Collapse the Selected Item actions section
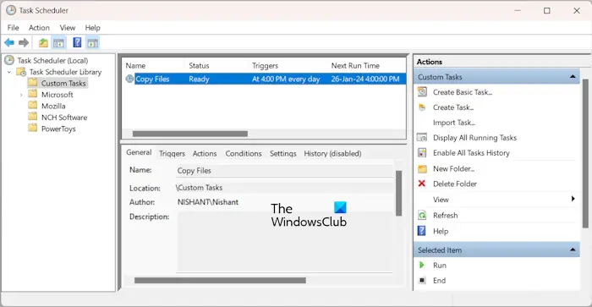 pyautogui.click(x=573, y=249)
